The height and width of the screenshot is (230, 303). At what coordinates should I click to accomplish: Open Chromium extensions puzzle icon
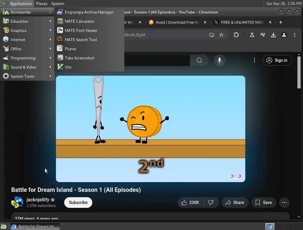(236, 35)
